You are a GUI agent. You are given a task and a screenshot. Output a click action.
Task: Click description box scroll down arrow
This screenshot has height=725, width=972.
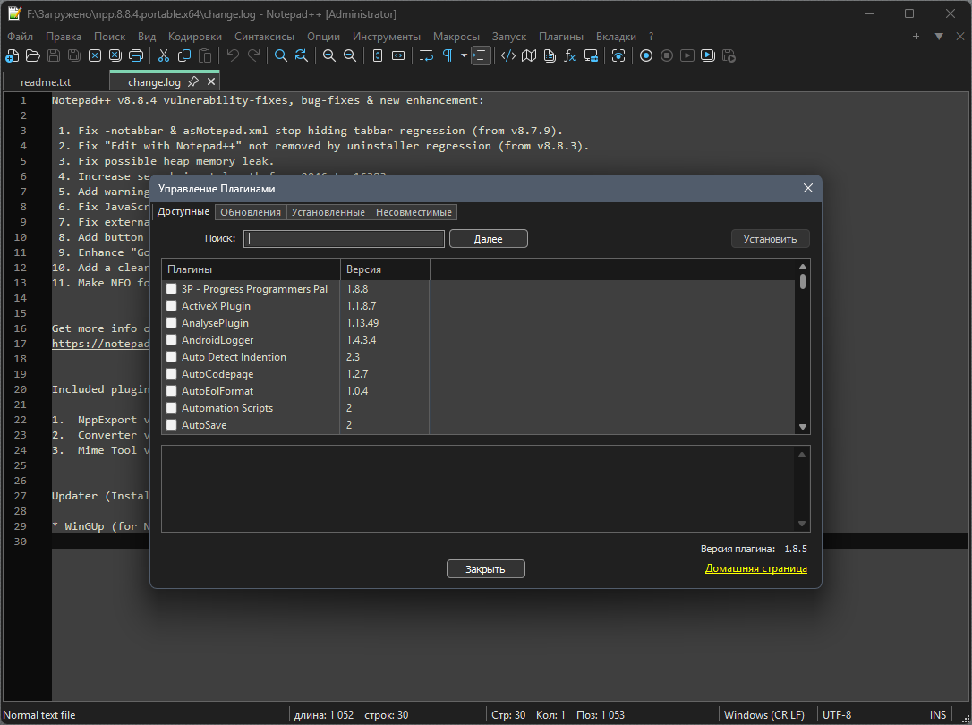coord(802,524)
